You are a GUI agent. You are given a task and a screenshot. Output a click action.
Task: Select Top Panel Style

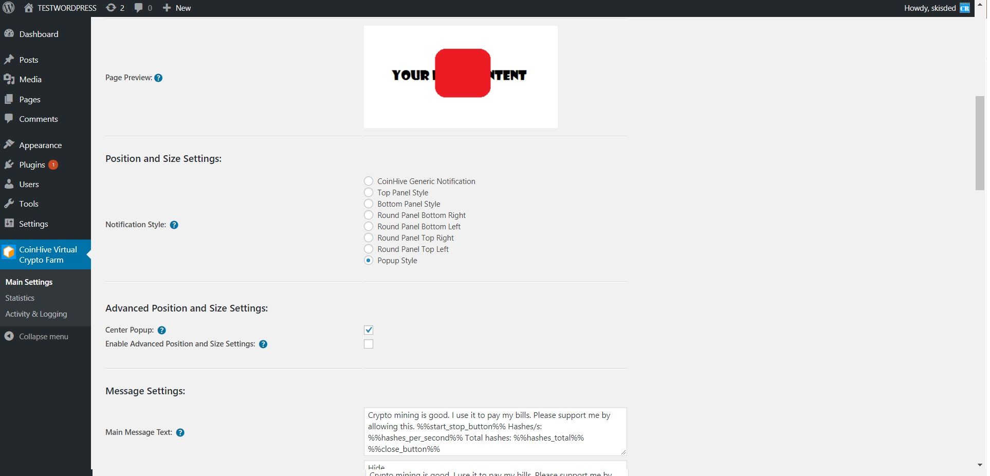[369, 192]
